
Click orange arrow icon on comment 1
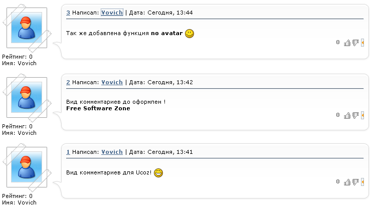[x=362, y=182]
